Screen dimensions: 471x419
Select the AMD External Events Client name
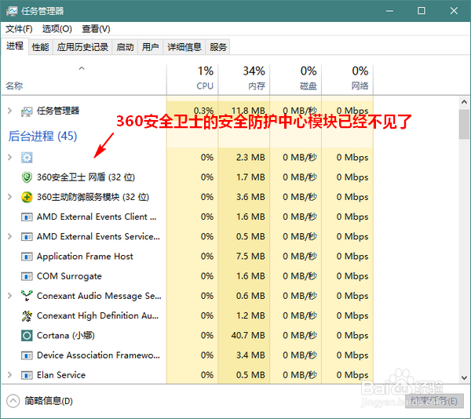(97, 217)
